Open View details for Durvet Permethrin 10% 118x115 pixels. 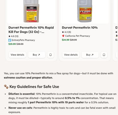tap(71, 55)
